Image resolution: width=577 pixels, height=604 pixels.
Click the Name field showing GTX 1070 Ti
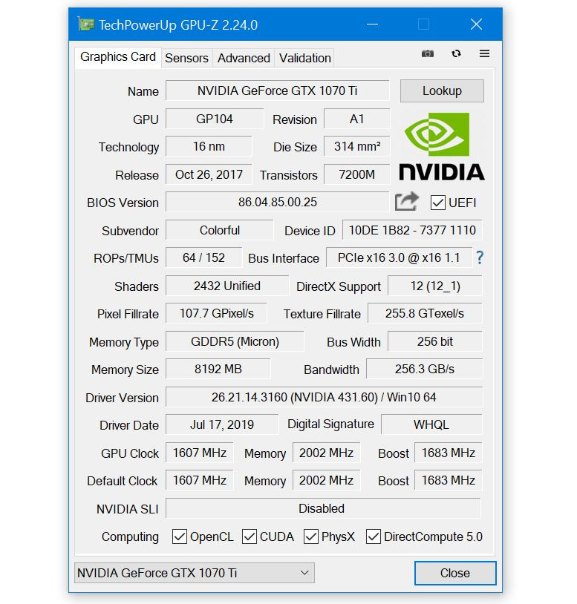(x=278, y=91)
